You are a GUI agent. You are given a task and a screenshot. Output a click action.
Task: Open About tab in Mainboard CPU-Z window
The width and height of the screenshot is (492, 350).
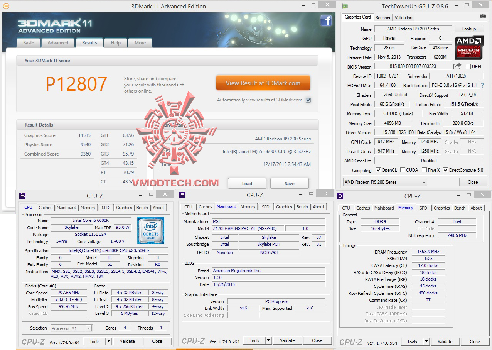318,207
